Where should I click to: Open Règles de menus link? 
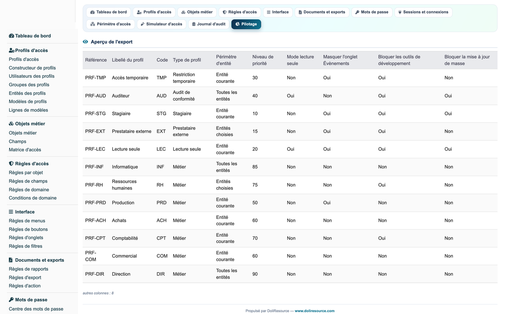pos(27,221)
